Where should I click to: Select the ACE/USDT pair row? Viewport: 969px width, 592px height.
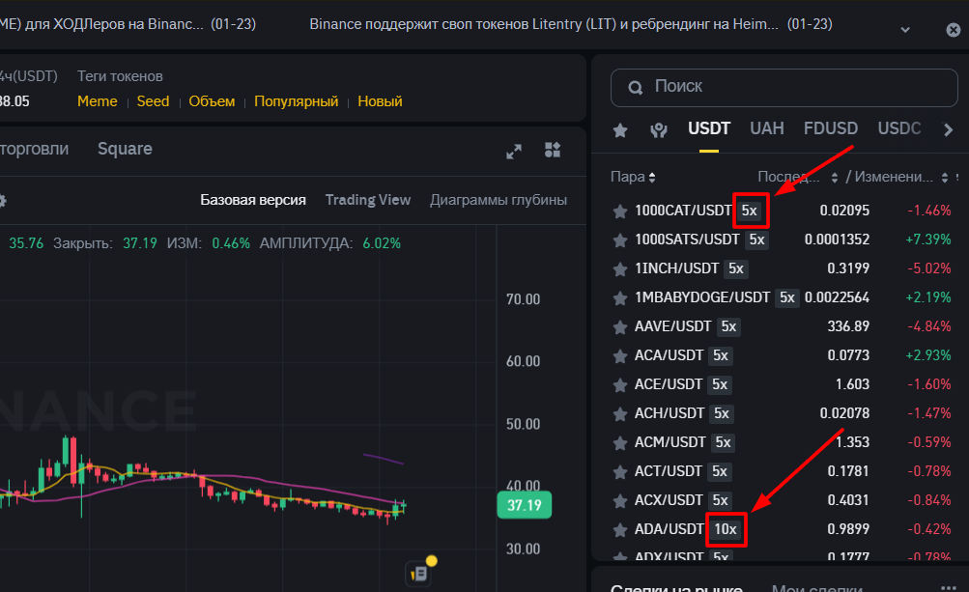click(782, 385)
